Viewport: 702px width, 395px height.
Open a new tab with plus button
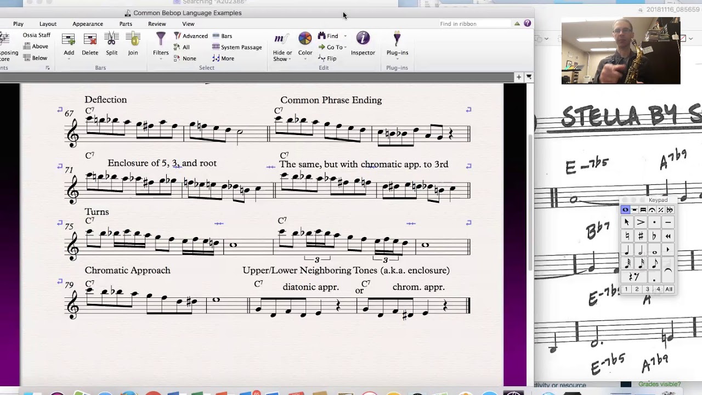click(x=518, y=77)
